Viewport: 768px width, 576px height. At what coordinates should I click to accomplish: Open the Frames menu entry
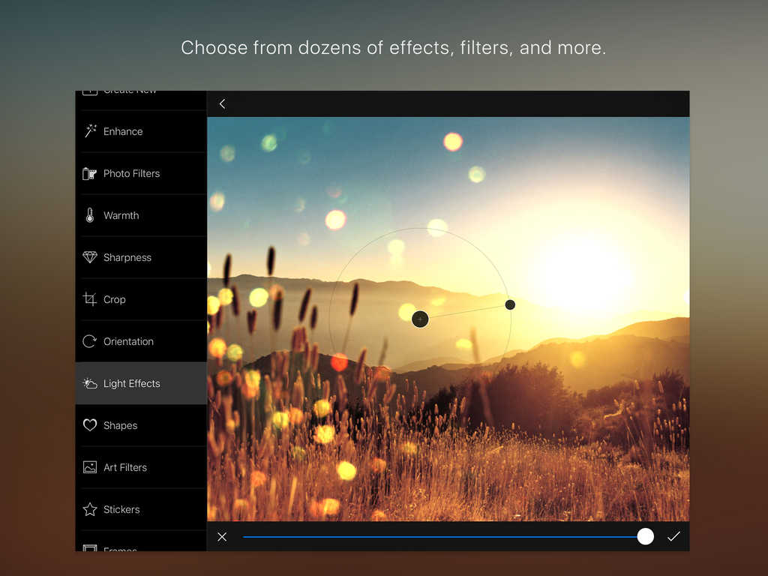(120, 548)
